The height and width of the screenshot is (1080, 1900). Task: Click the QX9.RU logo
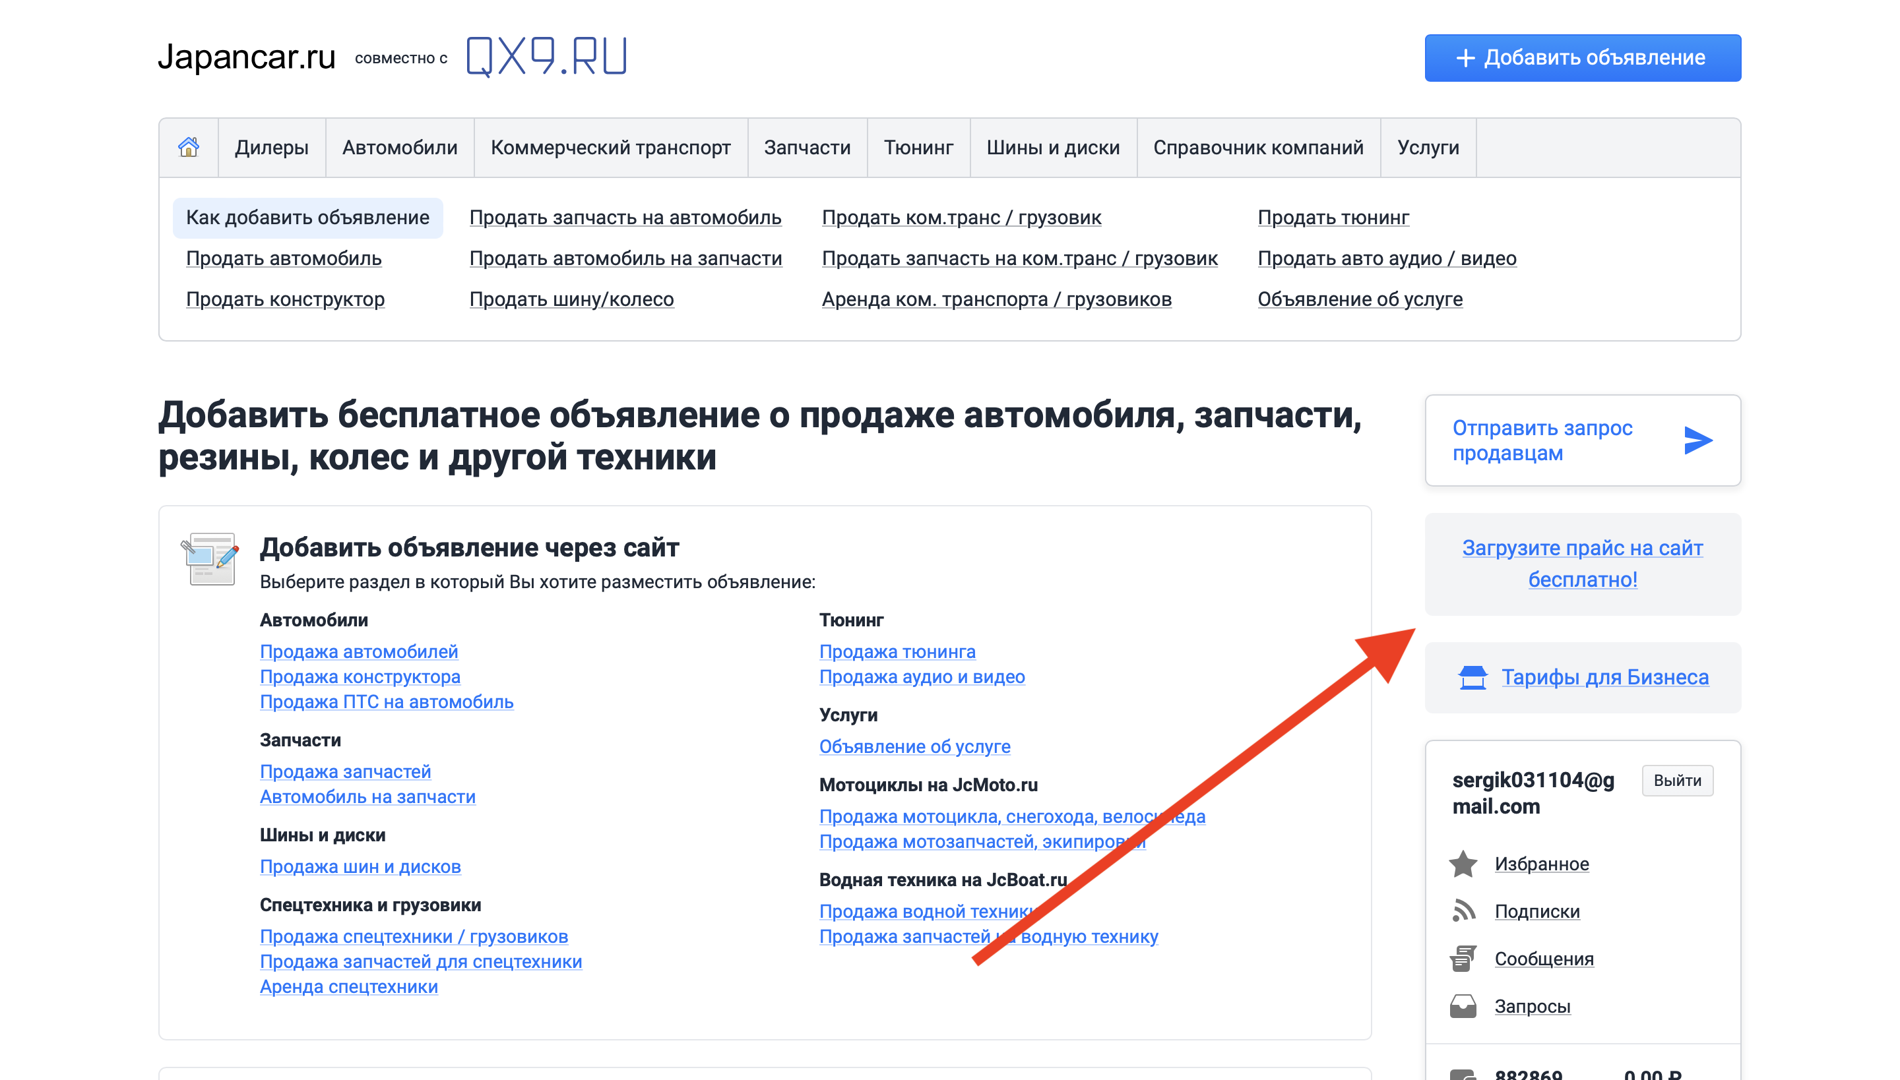546,55
